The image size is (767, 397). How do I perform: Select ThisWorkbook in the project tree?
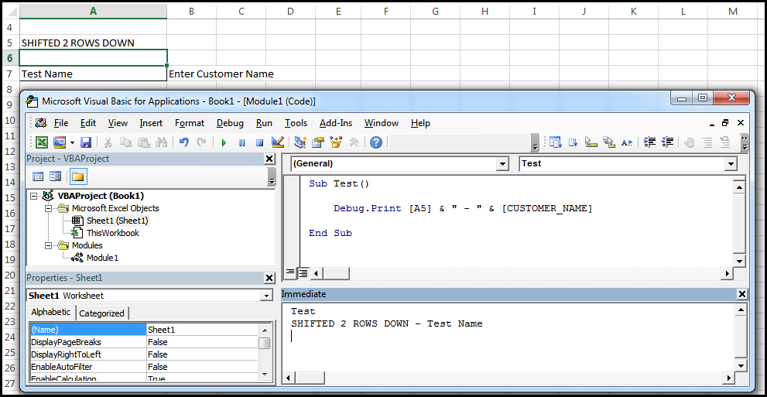112,233
